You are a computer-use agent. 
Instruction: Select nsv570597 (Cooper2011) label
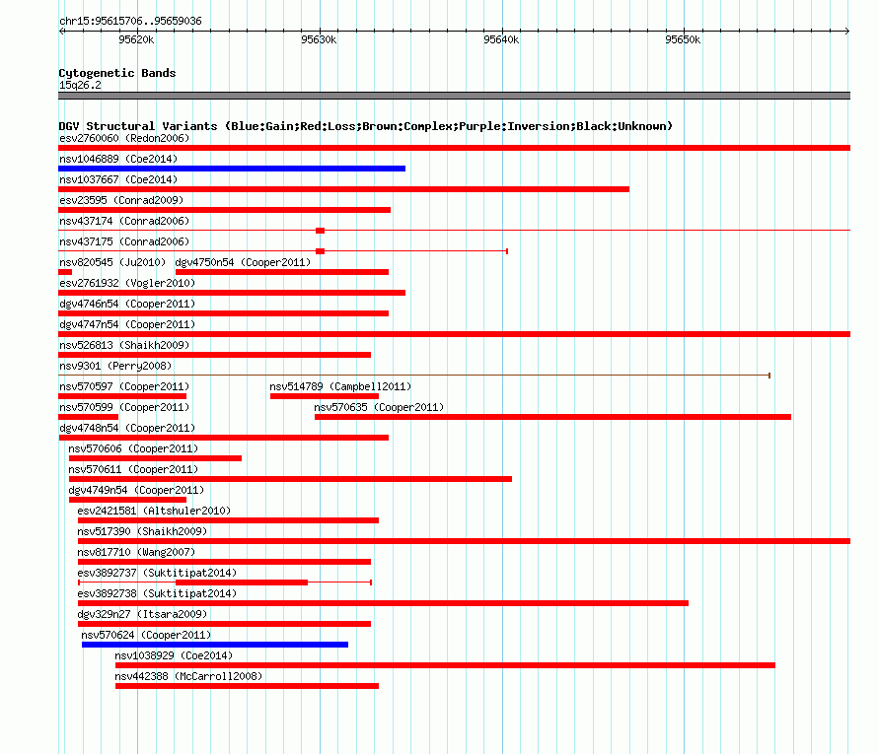tap(124, 386)
